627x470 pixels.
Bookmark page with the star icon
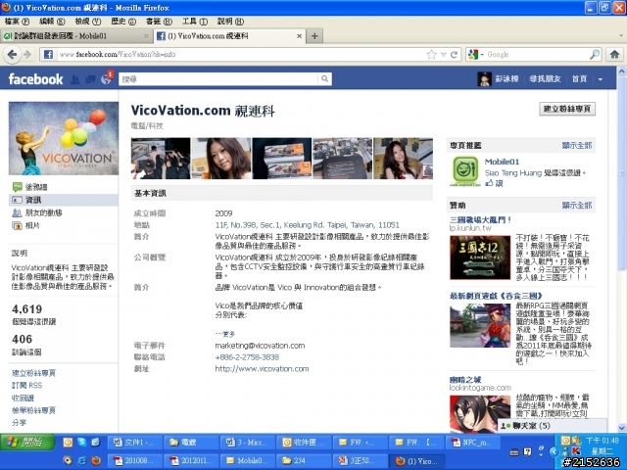[431, 55]
